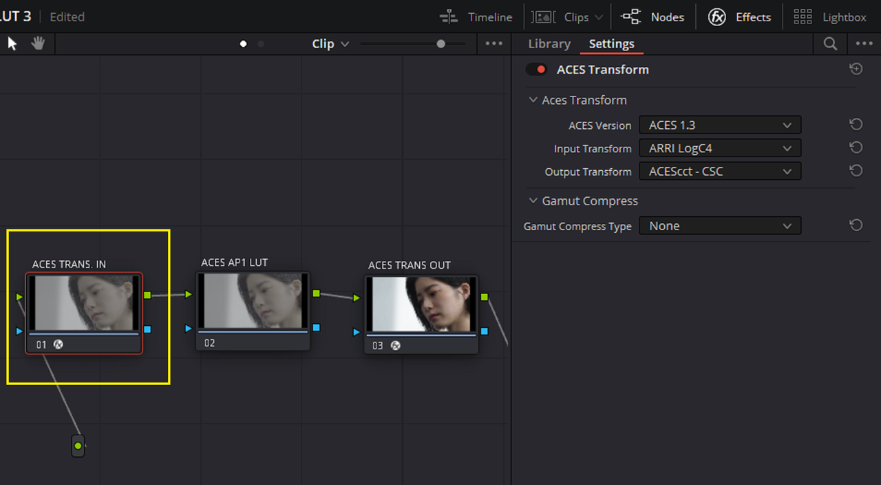
Task: Click node 02's green RGB output connector
Action: pyautogui.click(x=316, y=293)
